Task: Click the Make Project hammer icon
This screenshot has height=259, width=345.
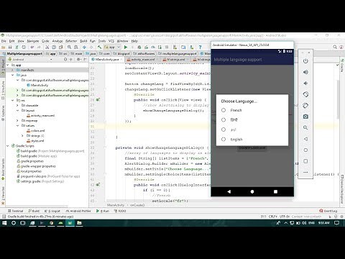Action: point(99,47)
